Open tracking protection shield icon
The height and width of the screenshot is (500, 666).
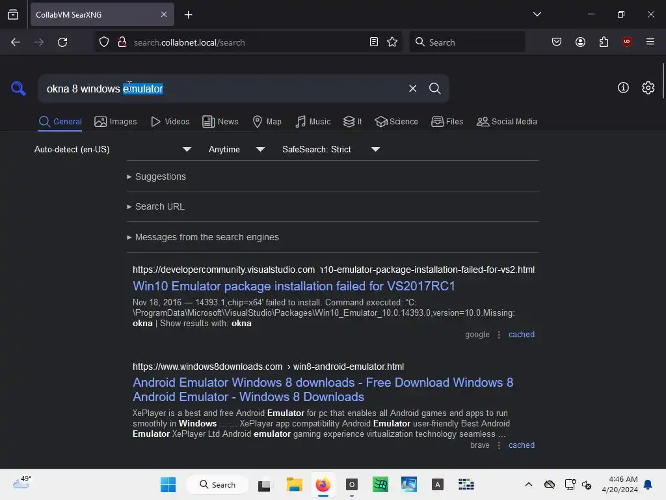coord(104,42)
